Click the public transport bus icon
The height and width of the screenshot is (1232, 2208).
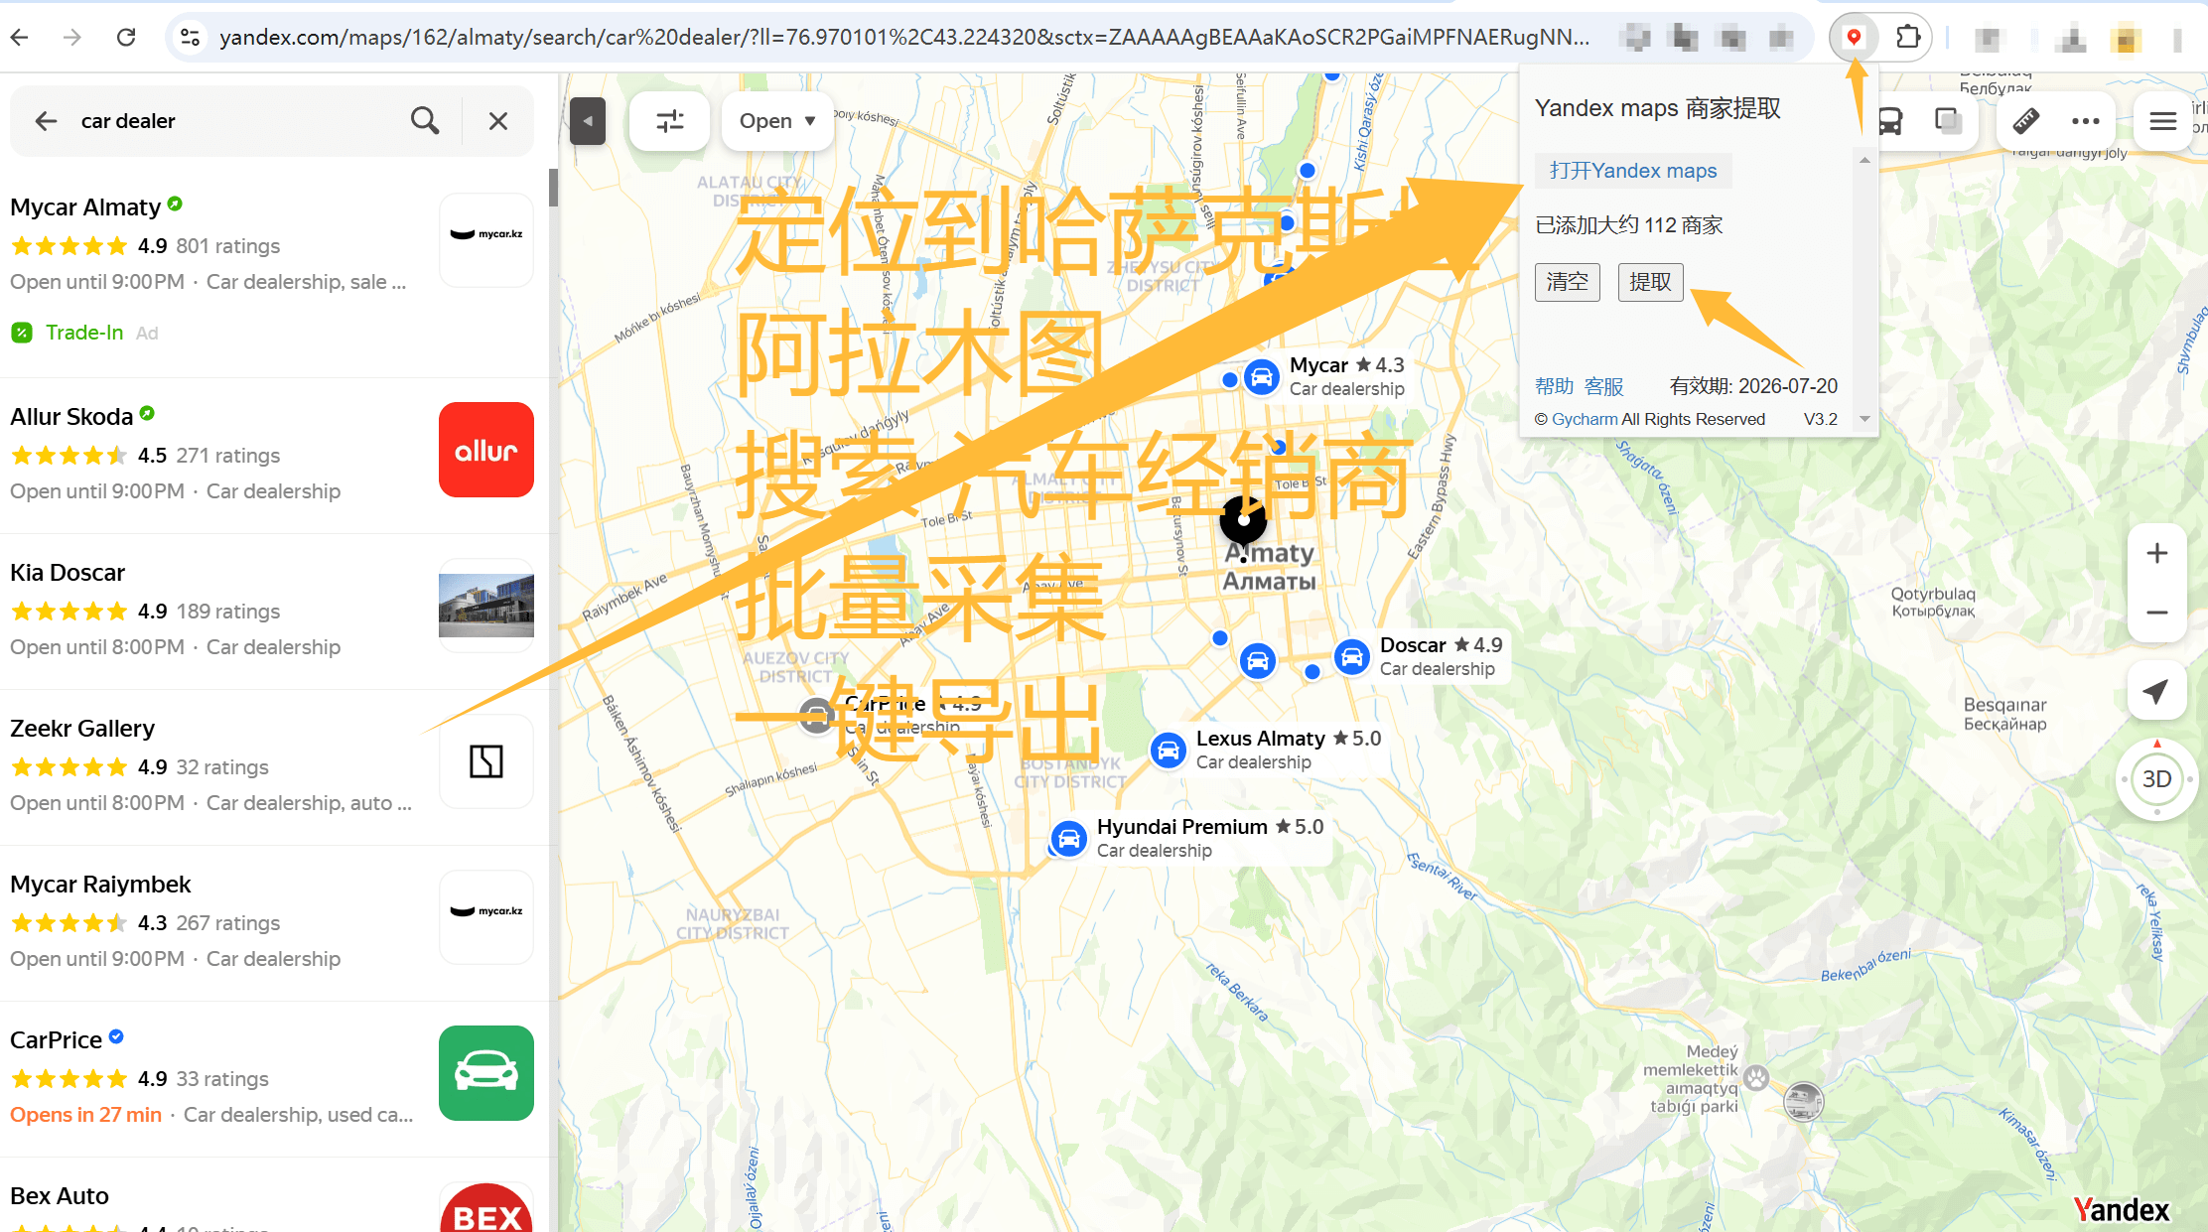[1889, 121]
